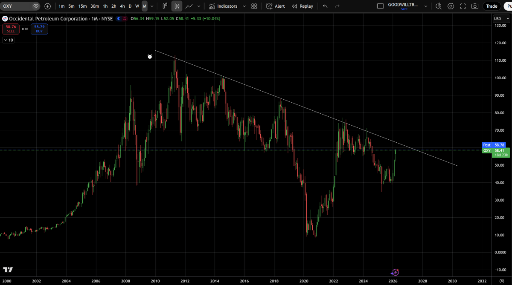Click the moon post-market session icon
512x285 pixels.
(x=119, y=19)
